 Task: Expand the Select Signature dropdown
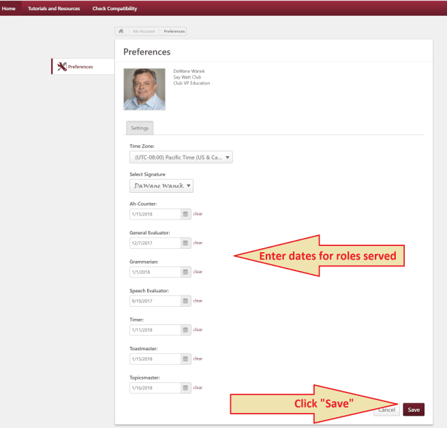(x=161, y=186)
